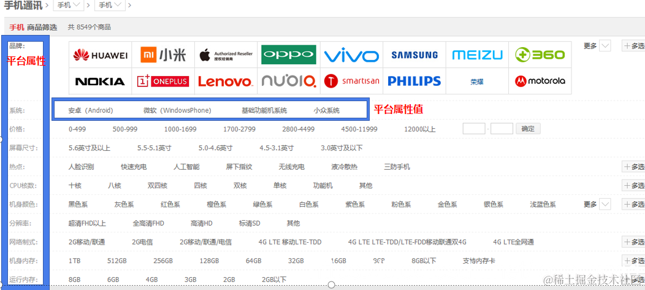This screenshot has height=290, width=645.
Task: Filter CPU cores by 双四核
Action: pyautogui.click(x=158, y=186)
